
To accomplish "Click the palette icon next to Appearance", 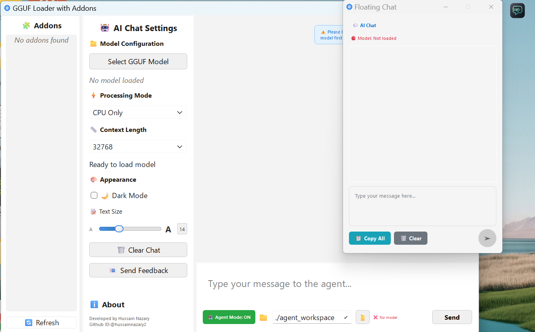I will click(94, 179).
